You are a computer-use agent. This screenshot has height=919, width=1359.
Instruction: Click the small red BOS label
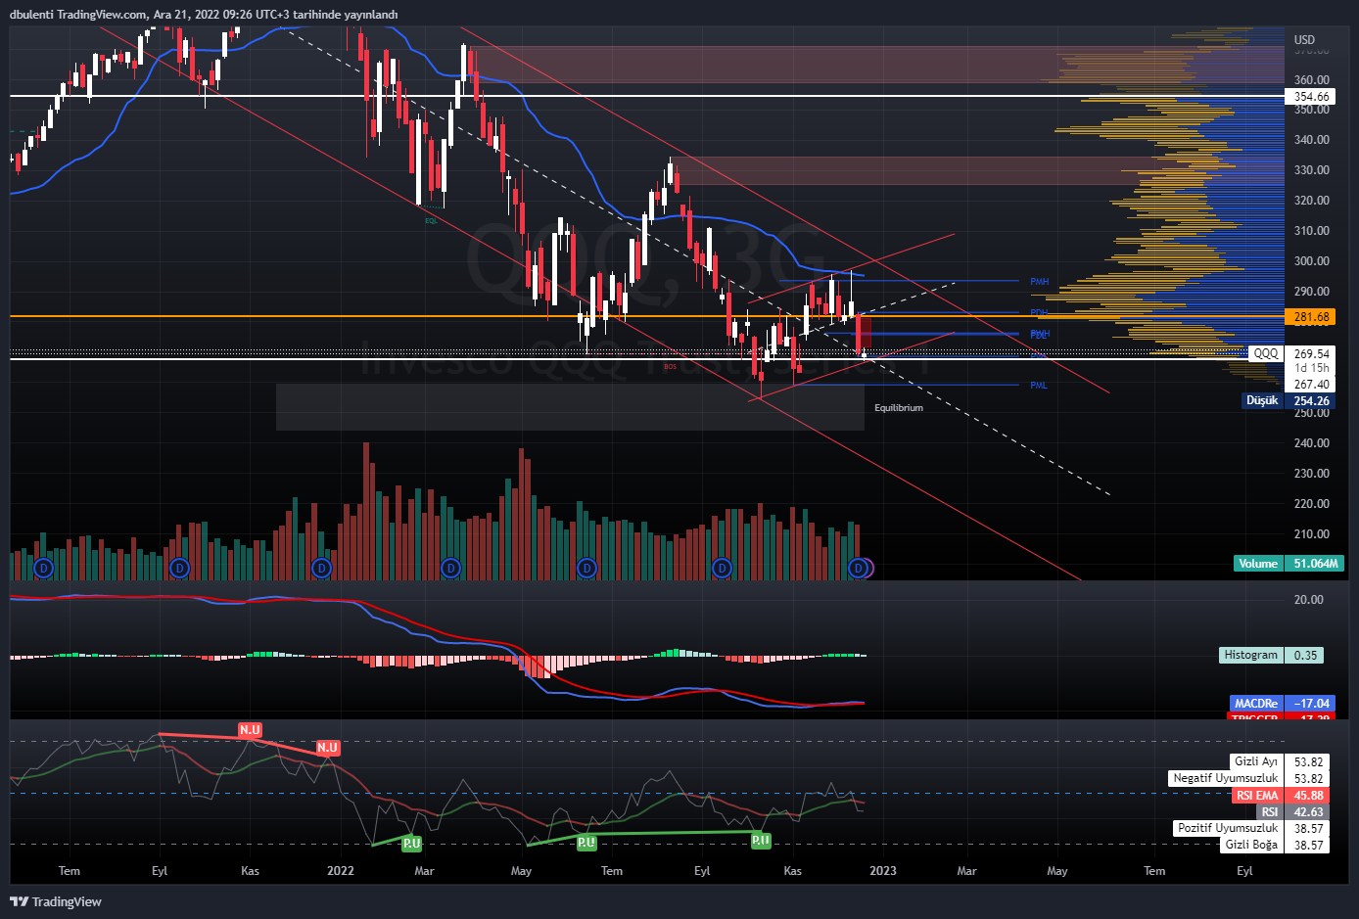[670, 367]
